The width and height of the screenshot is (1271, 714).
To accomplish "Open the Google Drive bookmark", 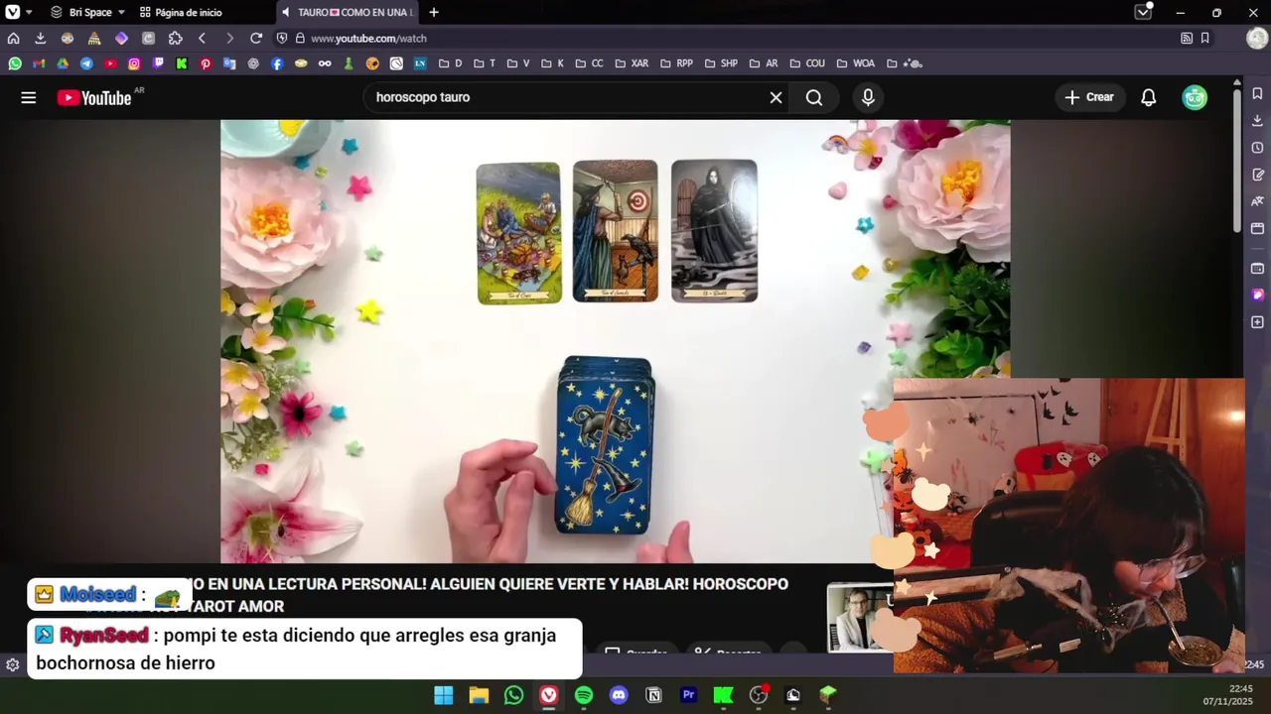I will tap(63, 63).
